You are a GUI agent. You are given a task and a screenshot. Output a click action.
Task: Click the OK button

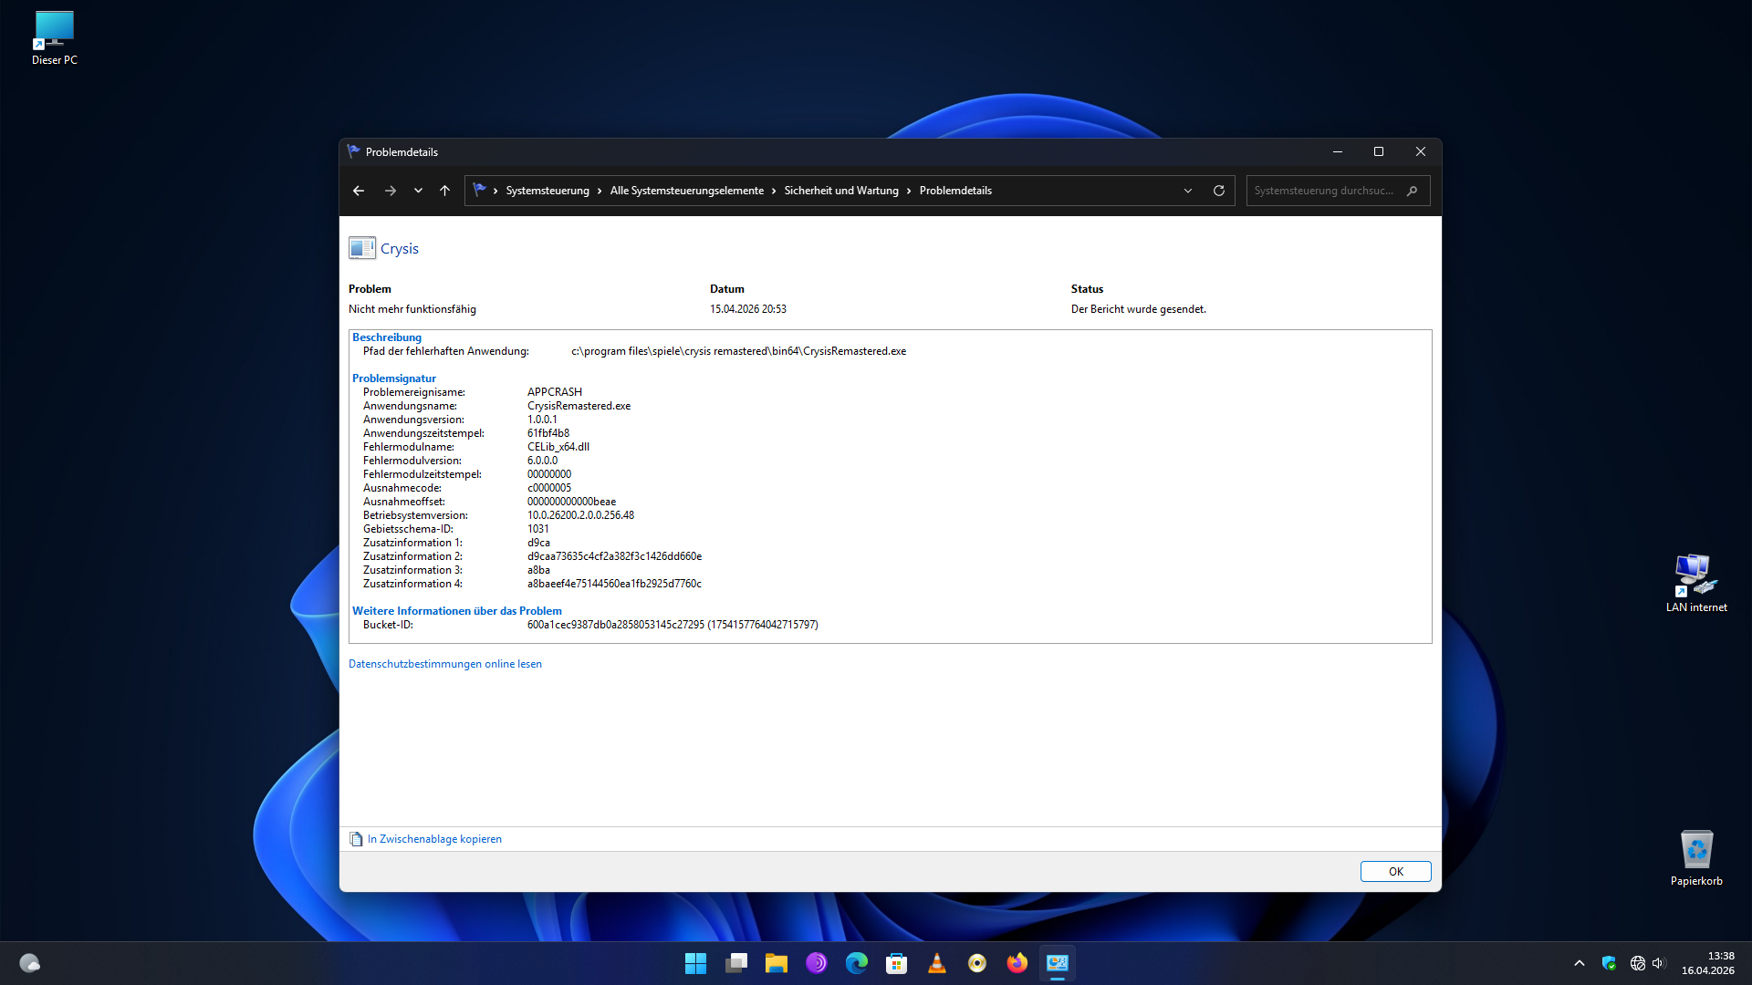[x=1395, y=871]
